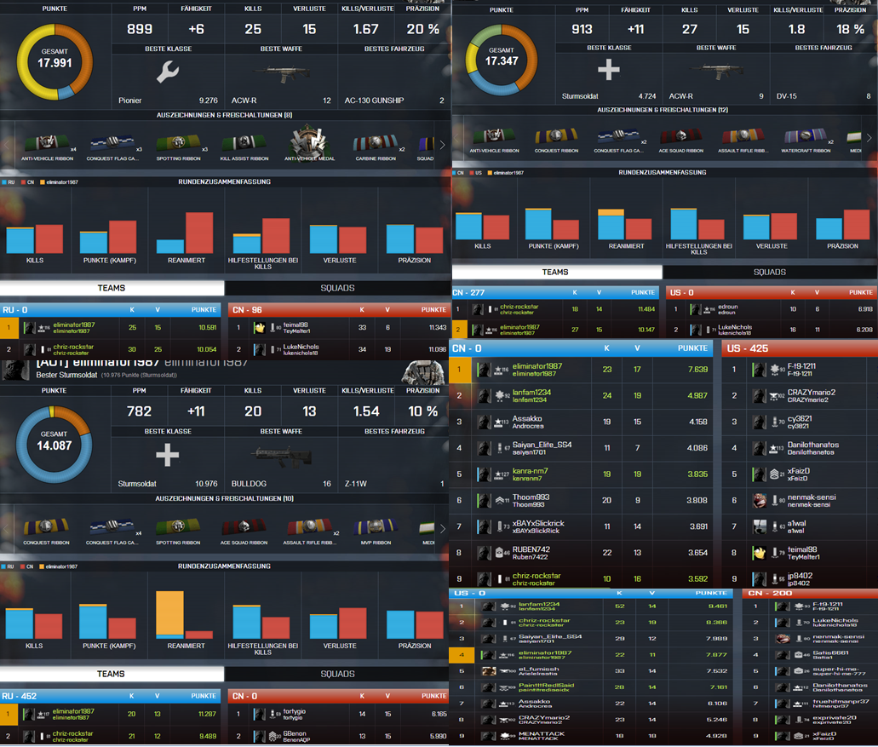Show next awards in 17.991 report
The width and height of the screenshot is (878, 747).
442,145
